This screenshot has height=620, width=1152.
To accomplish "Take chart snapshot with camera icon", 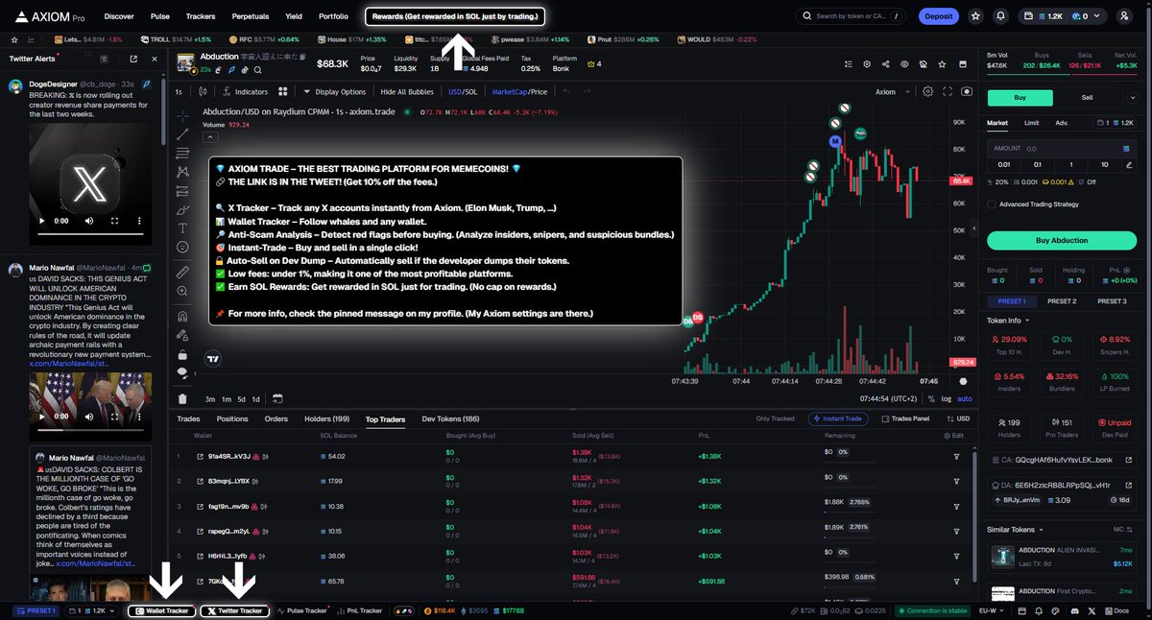I will pyautogui.click(x=966, y=92).
